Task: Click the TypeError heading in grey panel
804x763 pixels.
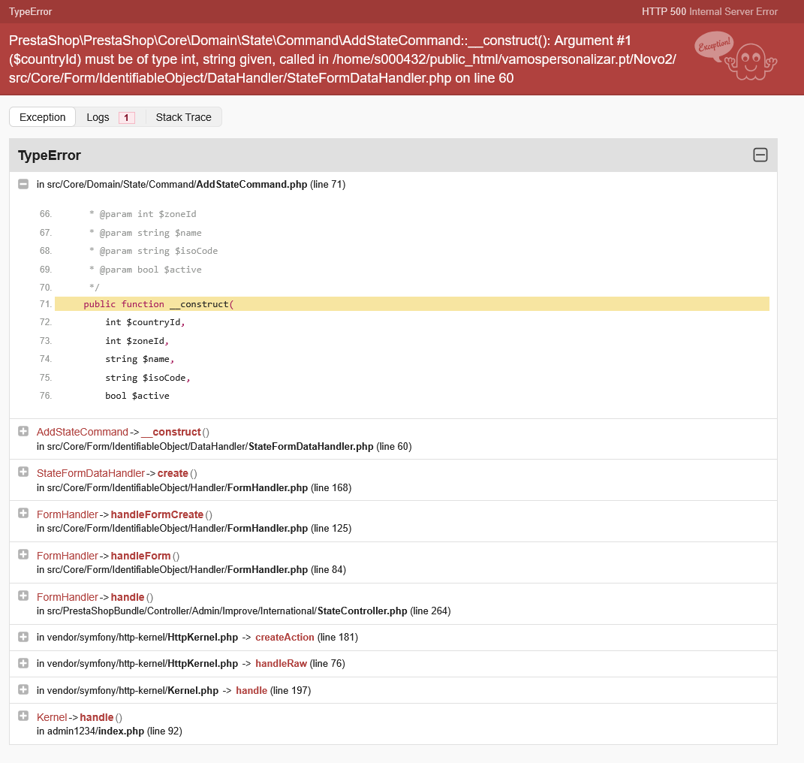Action: pos(50,155)
